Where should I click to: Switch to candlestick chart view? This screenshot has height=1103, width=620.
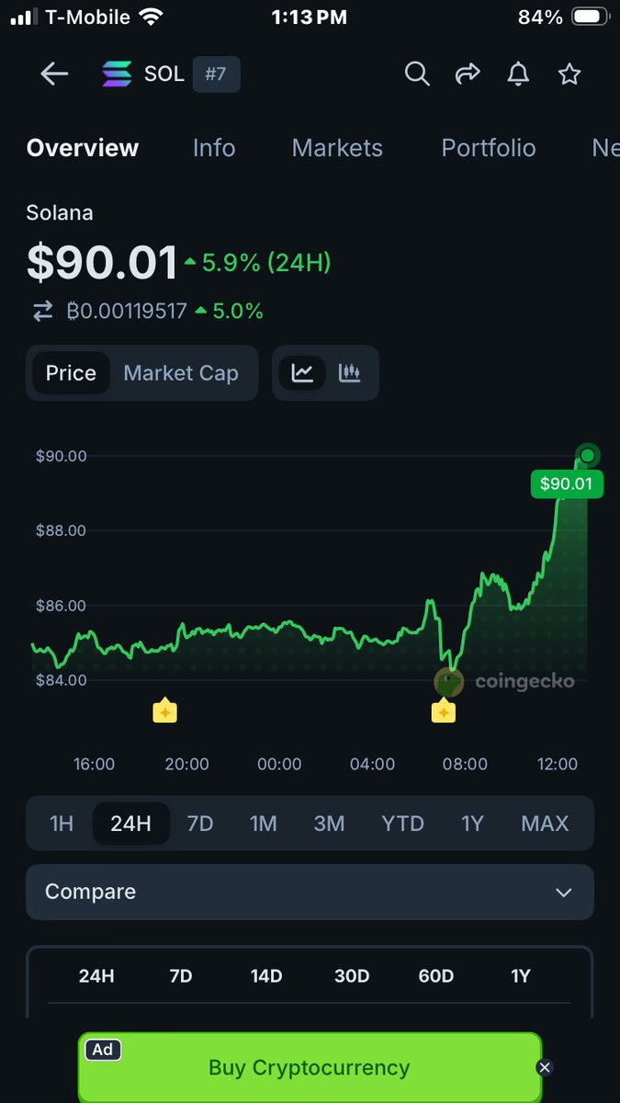click(349, 373)
